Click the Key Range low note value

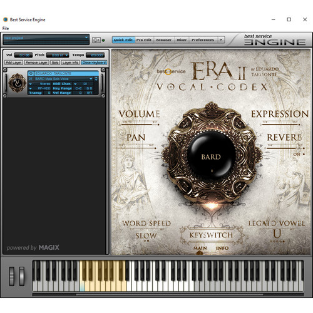[x=78, y=88]
